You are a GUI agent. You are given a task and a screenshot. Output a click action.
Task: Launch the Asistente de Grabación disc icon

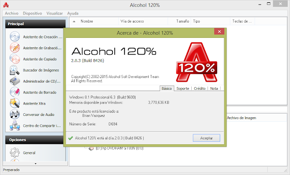click(14, 48)
